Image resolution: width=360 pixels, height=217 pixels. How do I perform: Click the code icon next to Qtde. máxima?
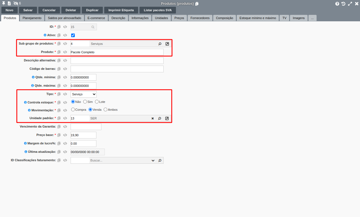pos(65,86)
